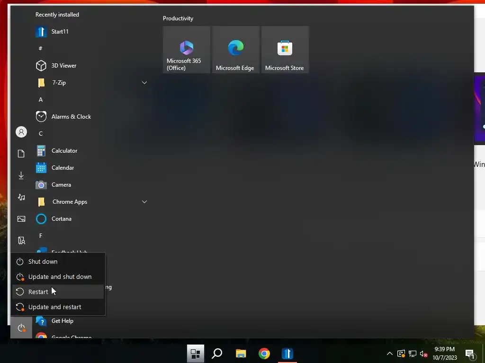Click the Start button on the taskbar
The width and height of the screenshot is (485, 363).
click(196, 354)
